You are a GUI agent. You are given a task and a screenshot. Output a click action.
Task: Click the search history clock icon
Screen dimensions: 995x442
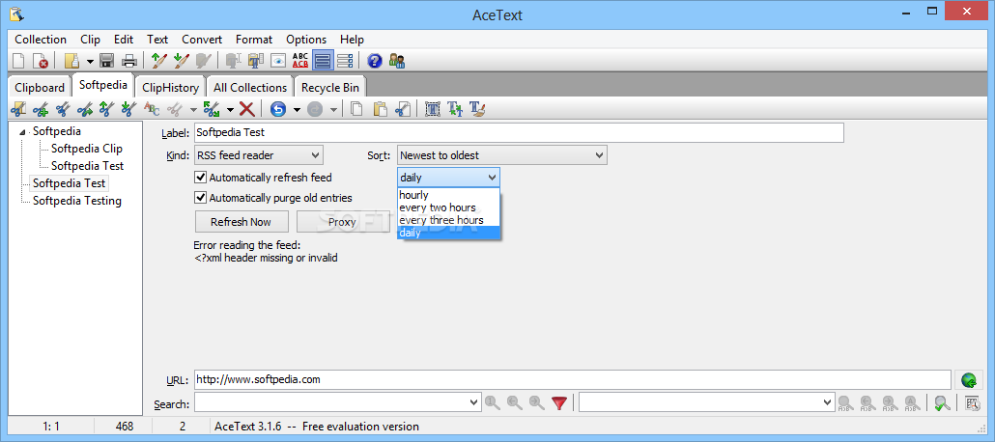coord(972,402)
